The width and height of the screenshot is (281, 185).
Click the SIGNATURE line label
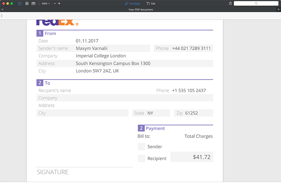click(53, 172)
